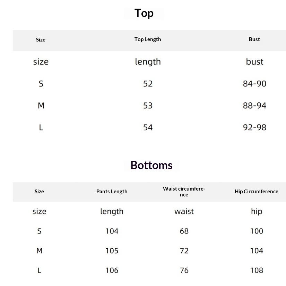
Task: Select pants length value 106
Action: (x=112, y=270)
